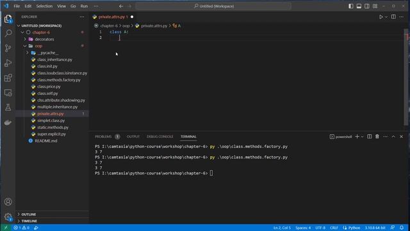Screen dimensions: 410x231
Task: Open class_inheritance.py in explorer
Action: (x=54, y=60)
